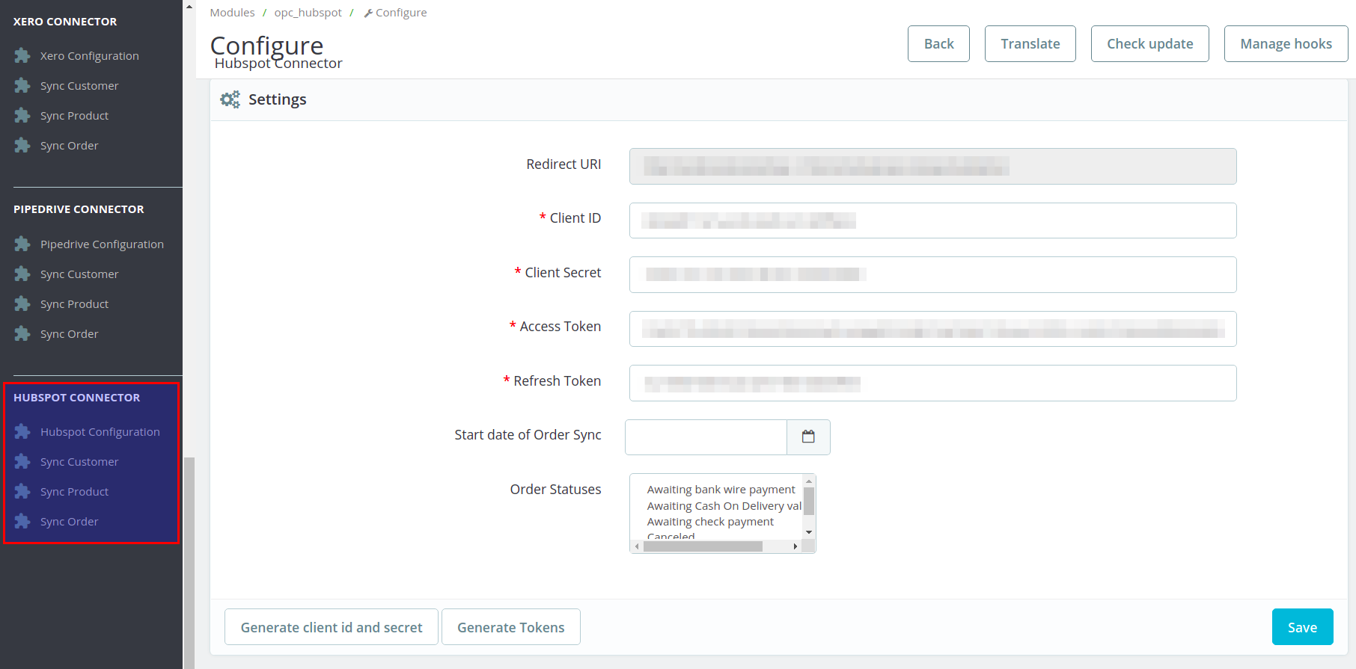Open Sync Product under Hubspot Connector
Viewport: 1356px width, 669px height.
click(x=74, y=492)
